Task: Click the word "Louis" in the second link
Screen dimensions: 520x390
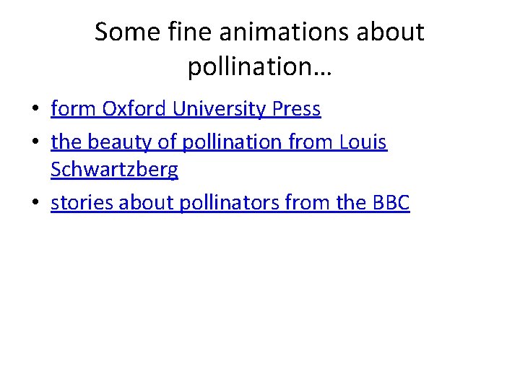Action: (363, 142)
